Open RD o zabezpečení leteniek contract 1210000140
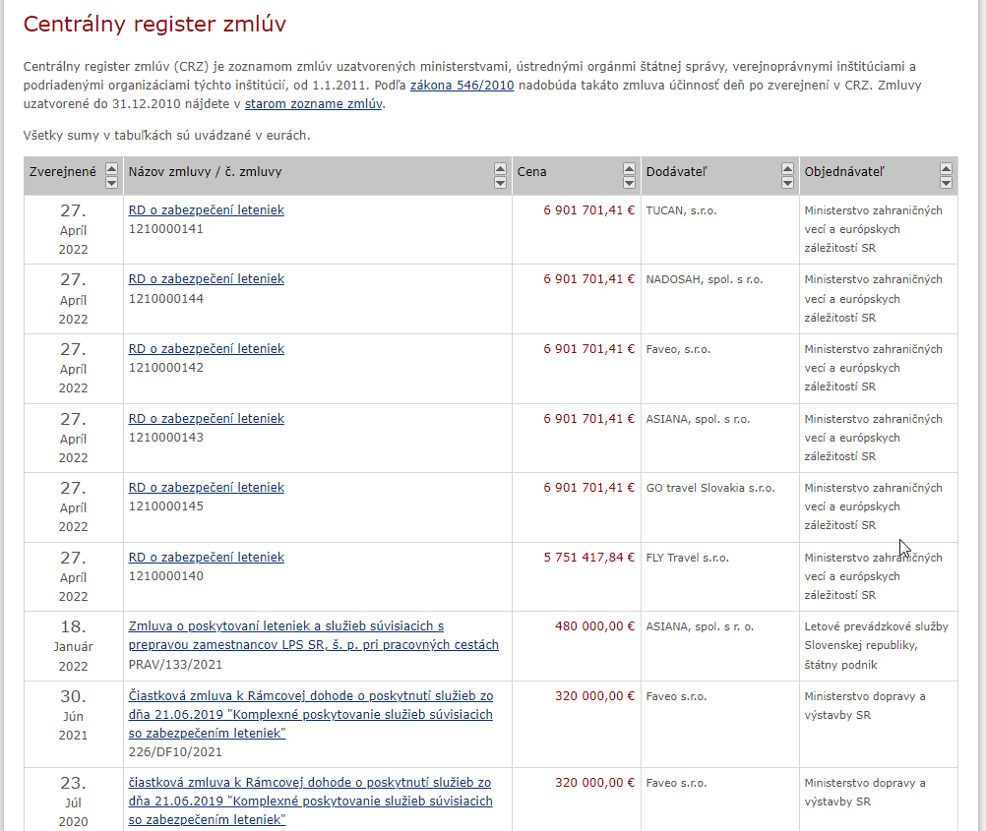 click(207, 557)
